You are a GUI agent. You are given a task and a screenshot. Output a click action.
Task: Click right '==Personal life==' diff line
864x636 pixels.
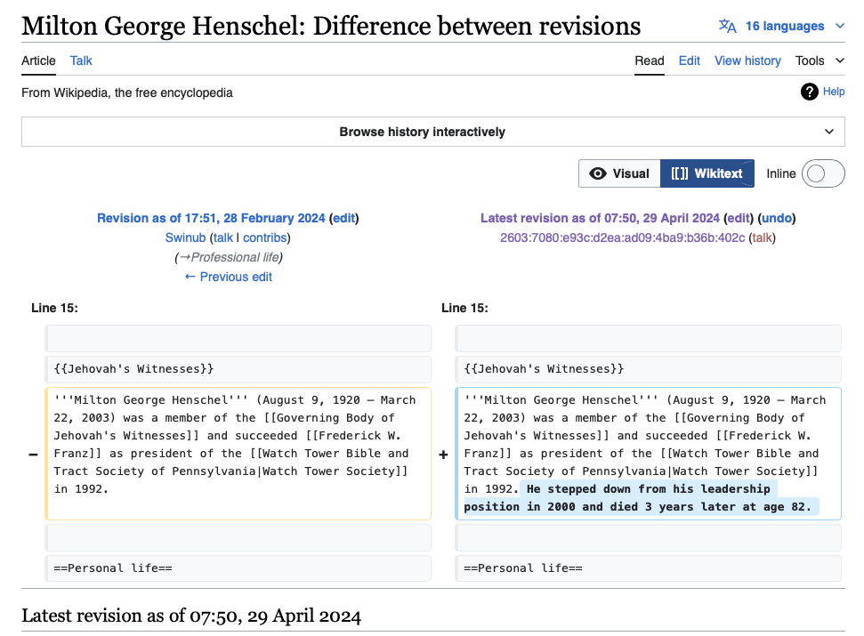click(648, 568)
